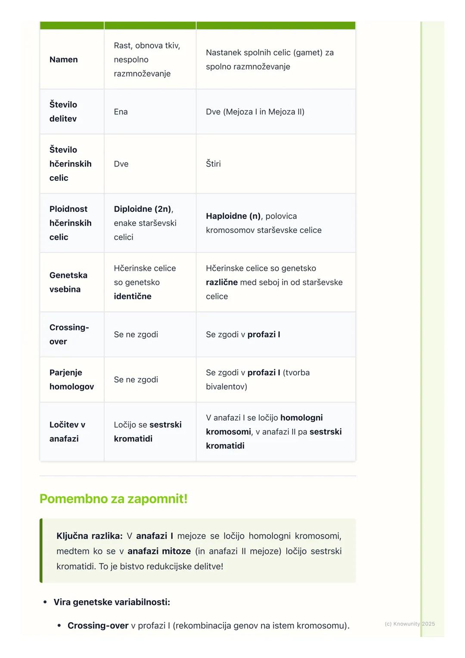The height and width of the screenshot is (658, 465).
Task: Click the bold word "različne" in the table
Action: point(221,282)
